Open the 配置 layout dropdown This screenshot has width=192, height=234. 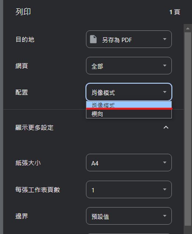pyautogui.click(x=129, y=92)
